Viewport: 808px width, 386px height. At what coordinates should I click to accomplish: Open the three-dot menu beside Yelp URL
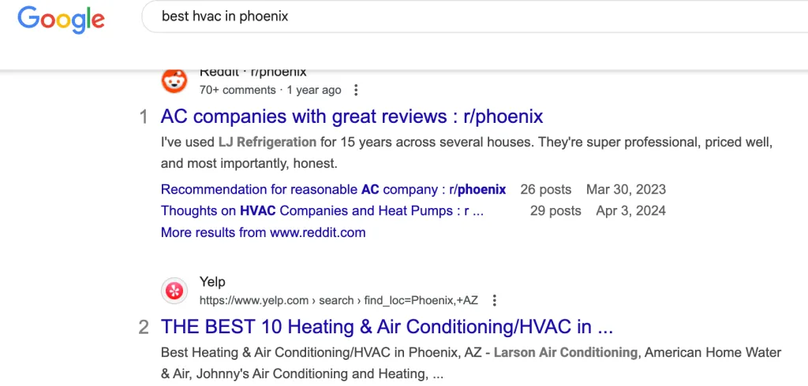(x=495, y=300)
